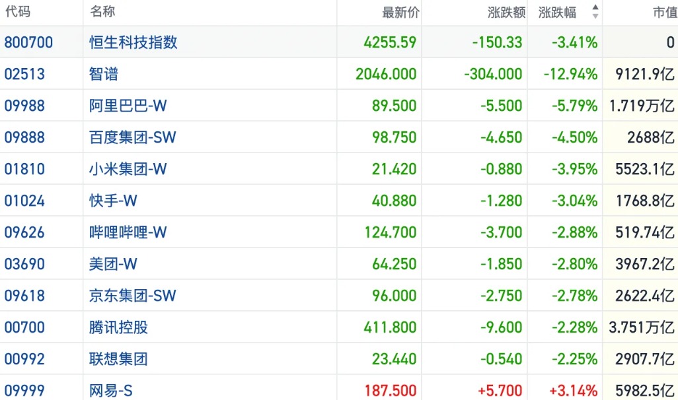Open the 腾讯控股 stock name
Image resolution: width=678 pixels, height=400 pixels.
(x=118, y=327)
